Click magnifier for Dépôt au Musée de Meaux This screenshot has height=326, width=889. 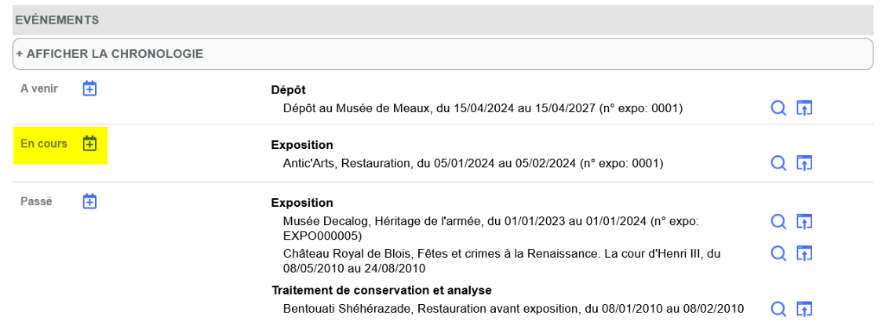[x=778, y=108]
